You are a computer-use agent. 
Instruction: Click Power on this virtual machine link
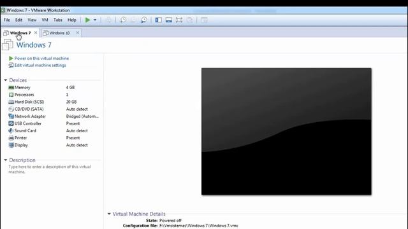[41, 59]
